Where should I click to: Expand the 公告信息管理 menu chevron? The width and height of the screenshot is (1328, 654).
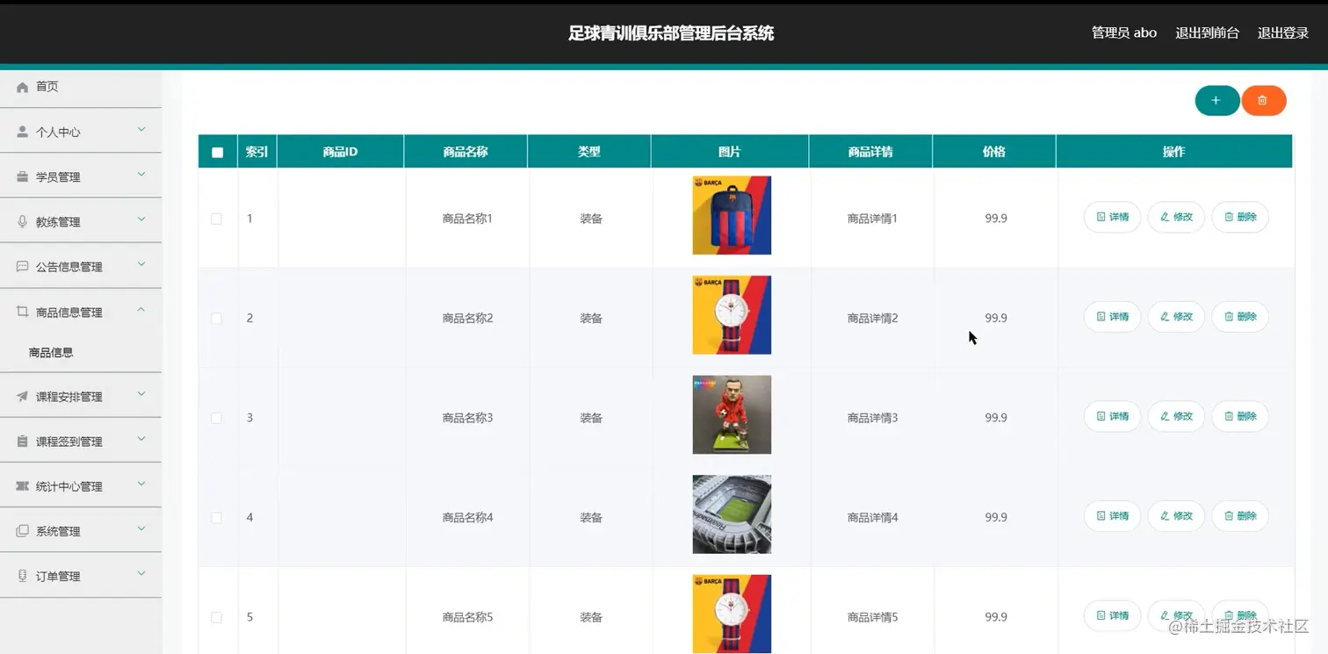tap(141, 264)
